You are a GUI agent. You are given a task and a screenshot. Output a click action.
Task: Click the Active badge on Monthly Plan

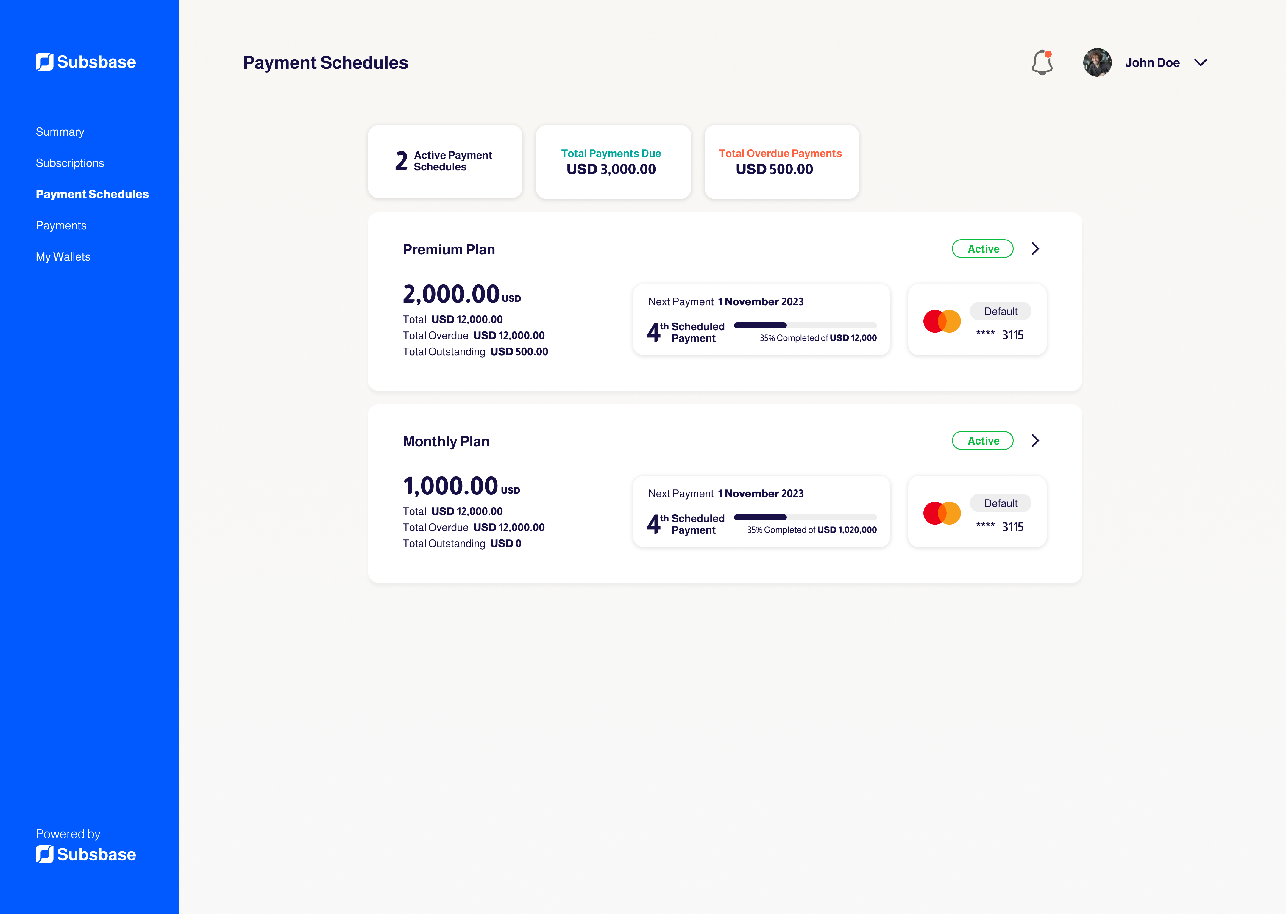pyautogui.click(x=983, y=441)
